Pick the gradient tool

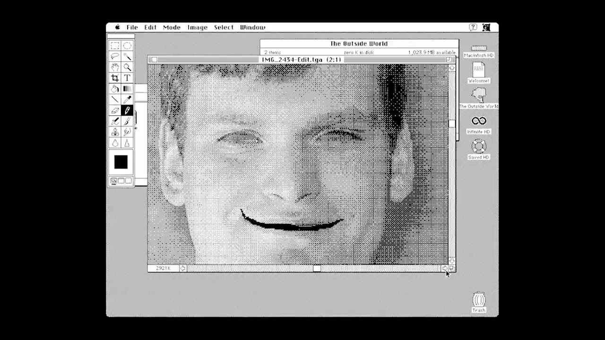[127, 89]
